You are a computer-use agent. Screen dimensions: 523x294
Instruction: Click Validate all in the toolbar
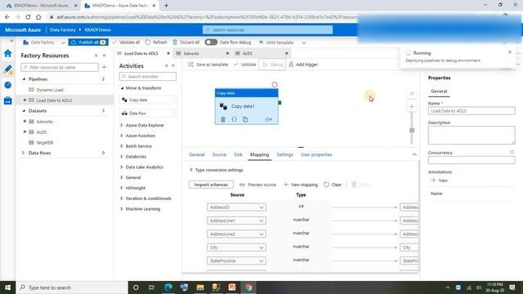coord(126,42)
